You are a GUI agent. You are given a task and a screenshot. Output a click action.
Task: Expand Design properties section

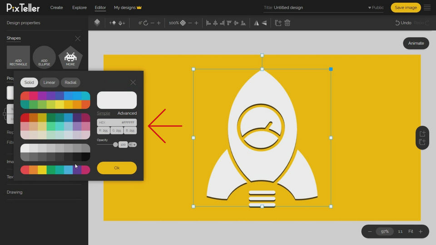(23, 23)
